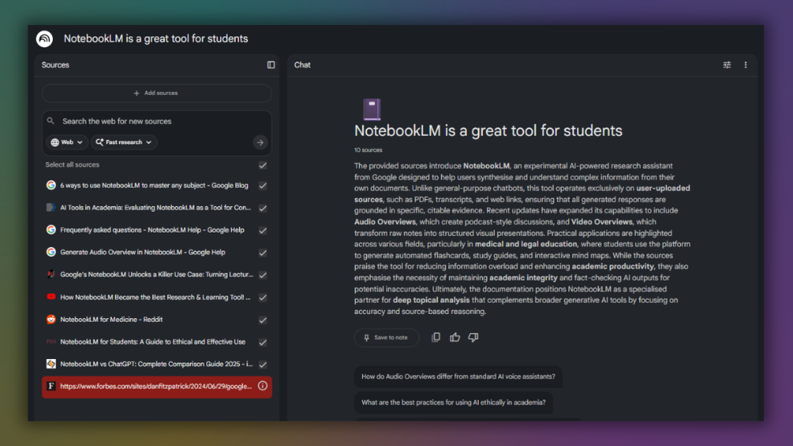The image size is (793, 446).
Task: Uncheck NotebookLM for Medicine - Reddit checkbox
Action: point(262,320)
